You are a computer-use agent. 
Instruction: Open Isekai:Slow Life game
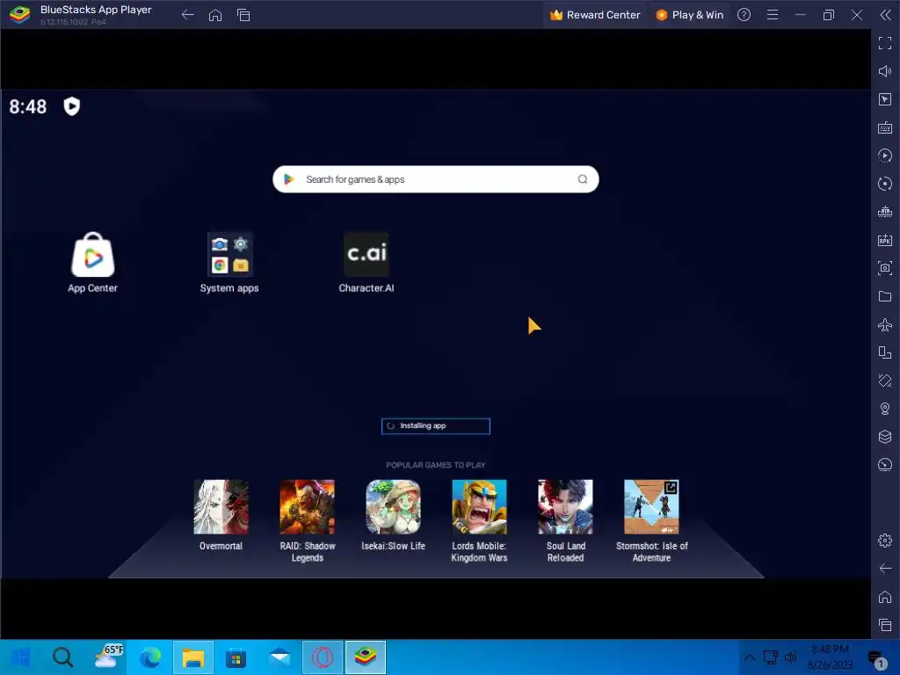pyautogui.click(x=393, y=507)
